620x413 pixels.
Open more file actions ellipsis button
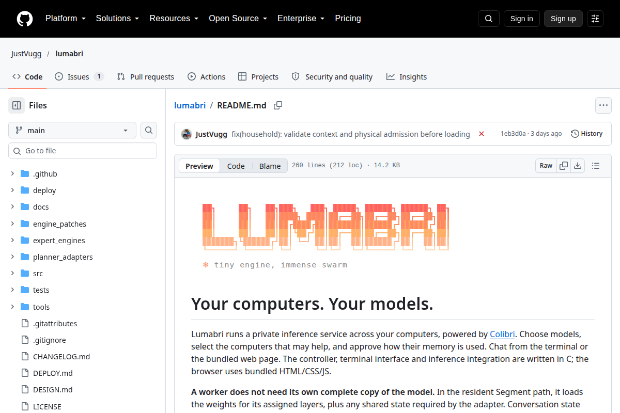(603, 105)
